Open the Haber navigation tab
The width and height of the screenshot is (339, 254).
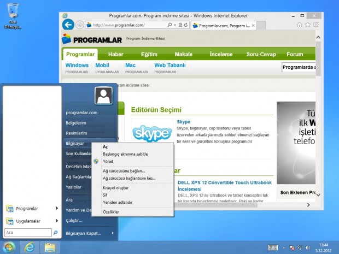(116, 54)
